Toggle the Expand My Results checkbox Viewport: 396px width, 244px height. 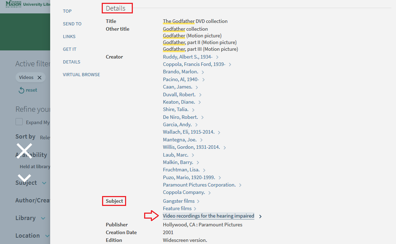(19, 122)
